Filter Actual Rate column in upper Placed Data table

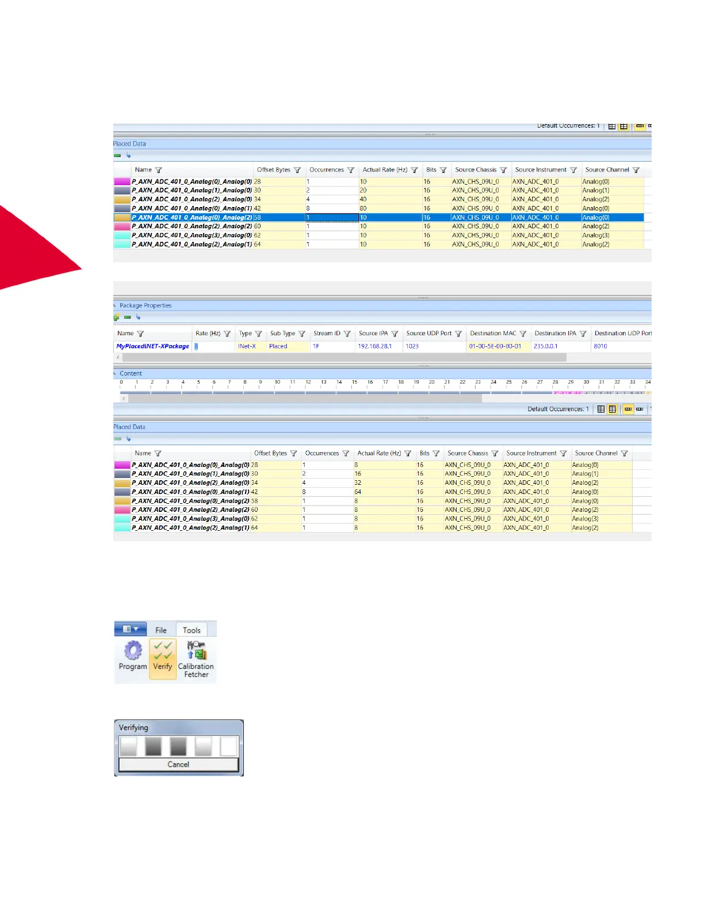pos(414,170)
